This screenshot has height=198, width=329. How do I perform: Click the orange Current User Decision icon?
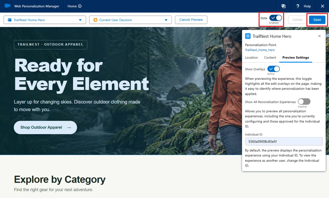pyautogui.click(x=95, y=20)
